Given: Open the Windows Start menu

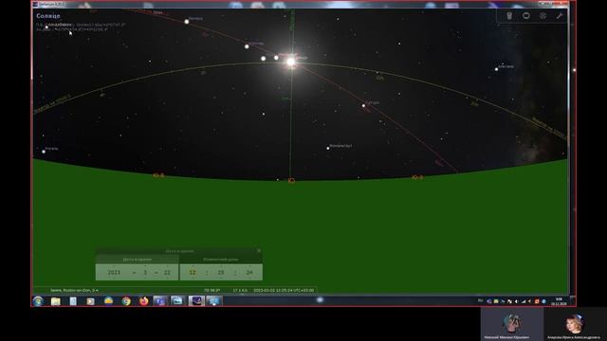Looking at the screenshot, I should click(38, 301).
